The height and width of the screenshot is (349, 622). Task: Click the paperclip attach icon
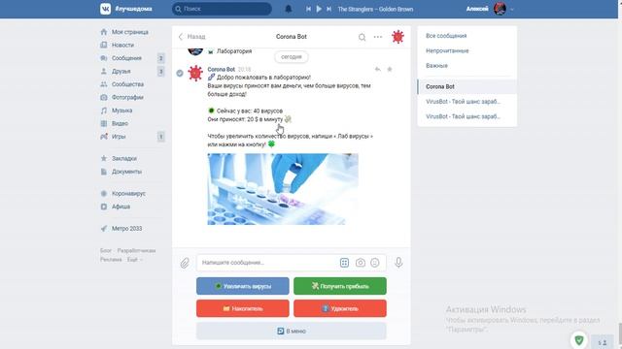(x=185, y=263)
